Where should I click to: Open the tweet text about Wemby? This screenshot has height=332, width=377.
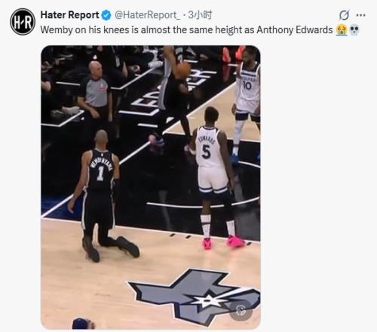[x=186, y=30]
